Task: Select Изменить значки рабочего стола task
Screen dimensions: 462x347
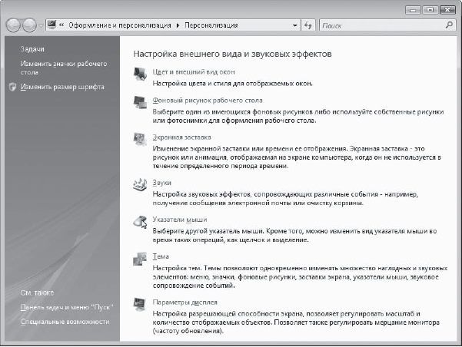Action: [64, 68]
